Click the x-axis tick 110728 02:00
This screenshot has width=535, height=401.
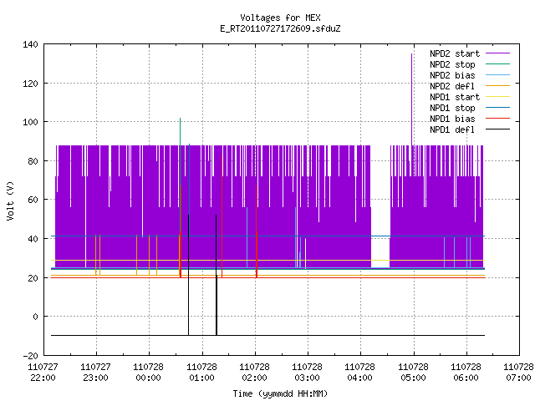(x=254, y=373)
